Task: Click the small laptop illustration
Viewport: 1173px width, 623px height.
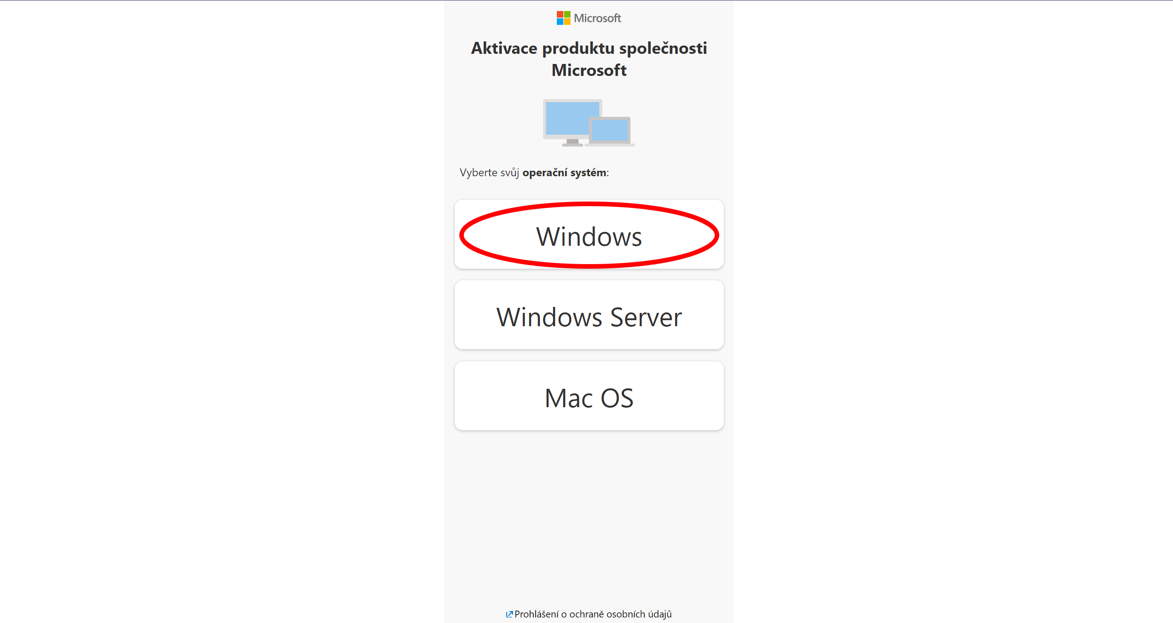Action: [x=610, y=132]
